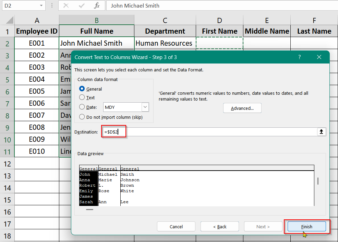The image size is (338, 242).
Task: Click the collapse dialog arrow beside Destination
Action: coord(321,132)
